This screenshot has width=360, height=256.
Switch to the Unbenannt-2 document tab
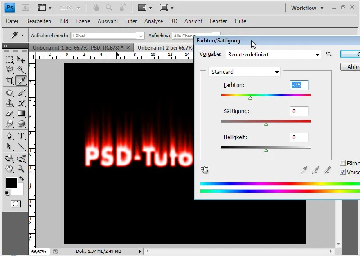pos(165,48)
